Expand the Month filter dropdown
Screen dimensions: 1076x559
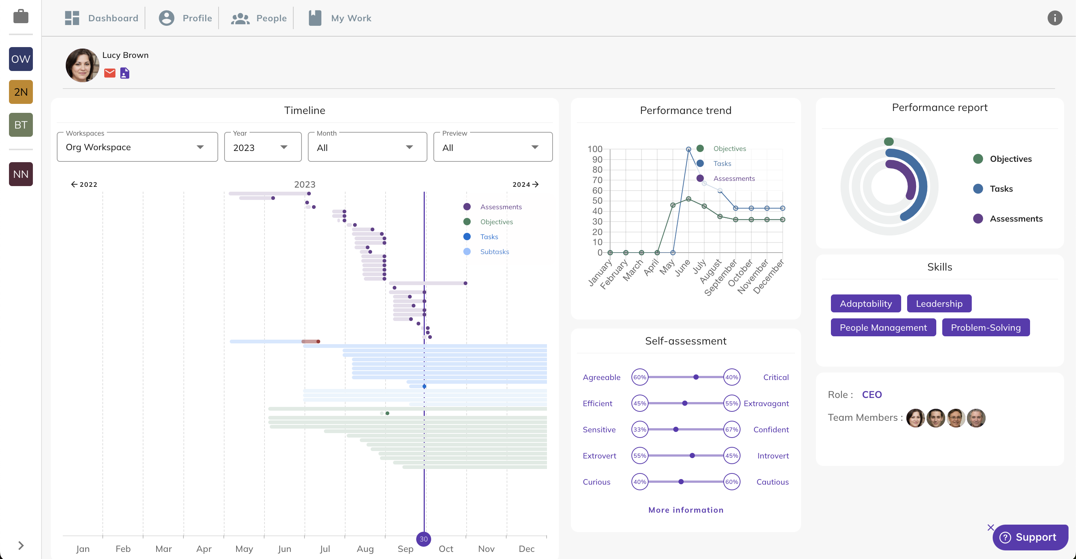[x=367, y=147]
